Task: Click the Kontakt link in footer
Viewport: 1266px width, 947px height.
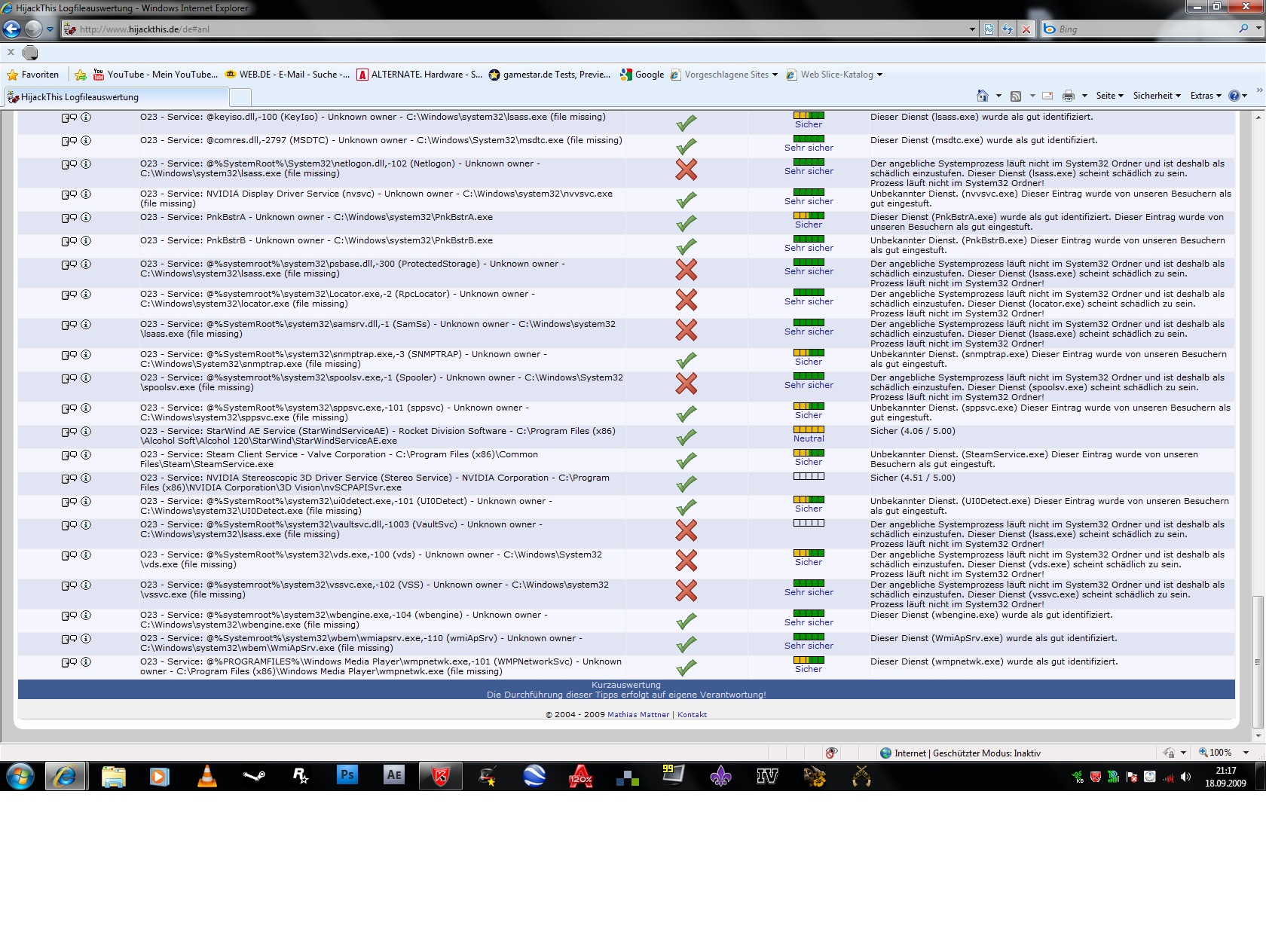Action: [x=692, y=715]
